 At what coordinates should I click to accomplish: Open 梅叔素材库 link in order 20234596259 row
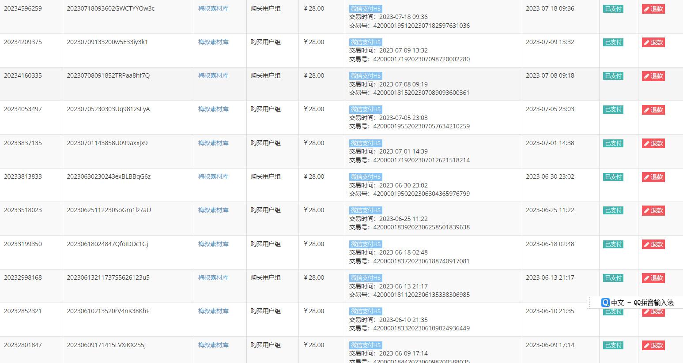point(213,8)
